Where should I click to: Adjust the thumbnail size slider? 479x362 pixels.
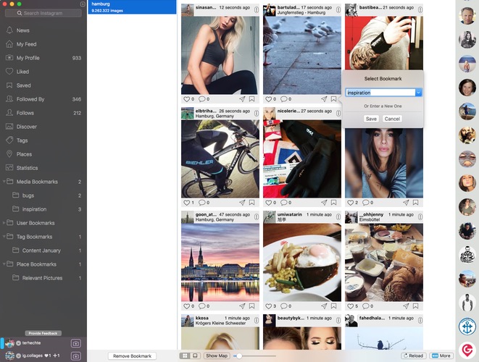pos(239,356)
